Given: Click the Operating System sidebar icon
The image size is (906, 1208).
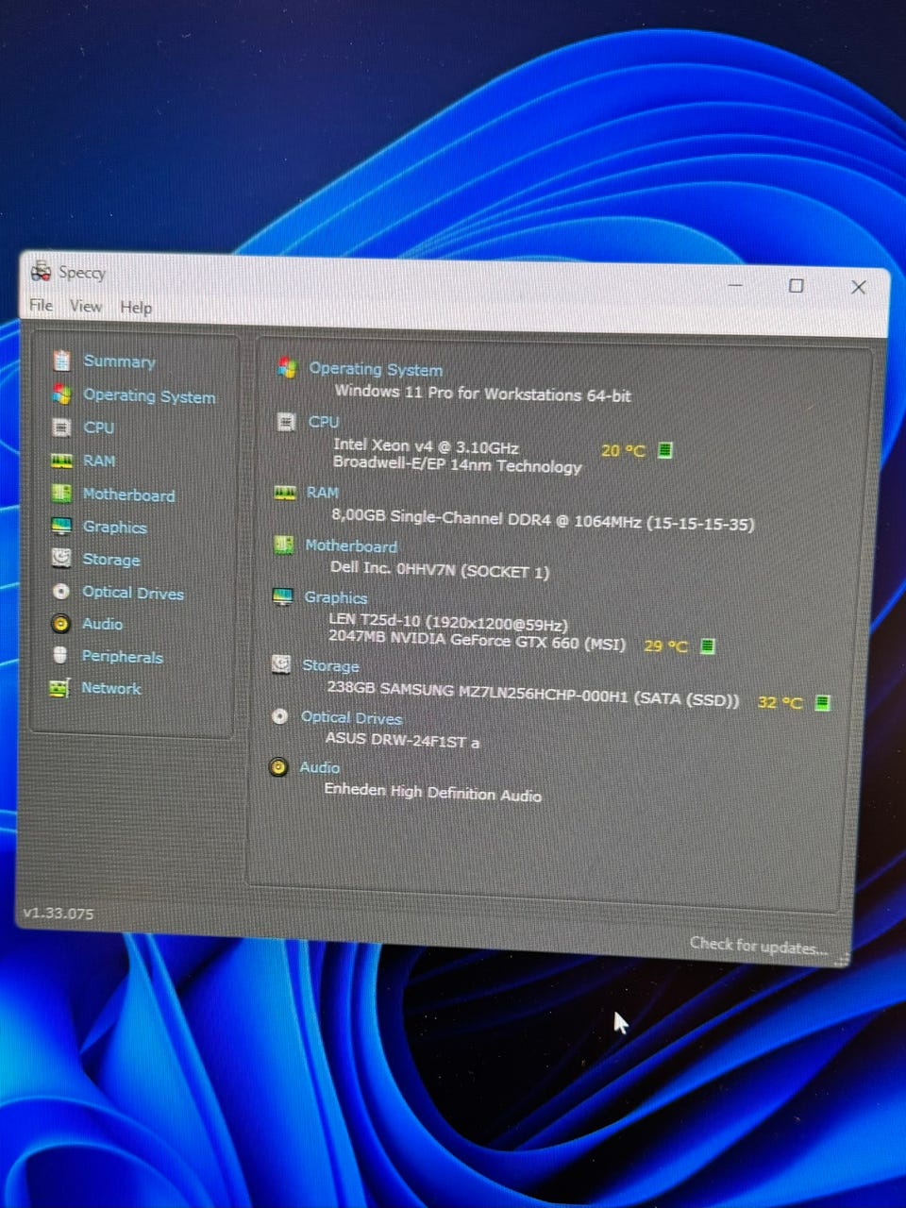Looking at the screenshot, I should pos(61,394).
